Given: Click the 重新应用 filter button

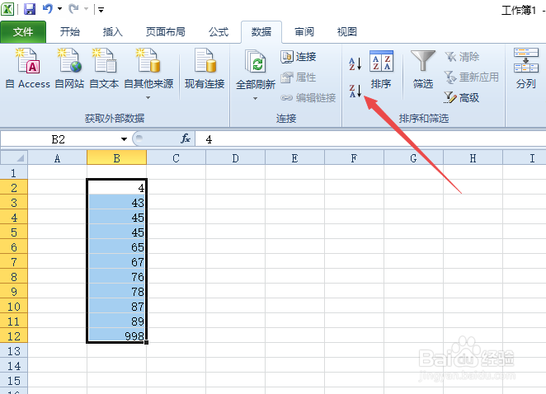Looking at the screenshot, I should pyautogui.click(x=472, y=77).
